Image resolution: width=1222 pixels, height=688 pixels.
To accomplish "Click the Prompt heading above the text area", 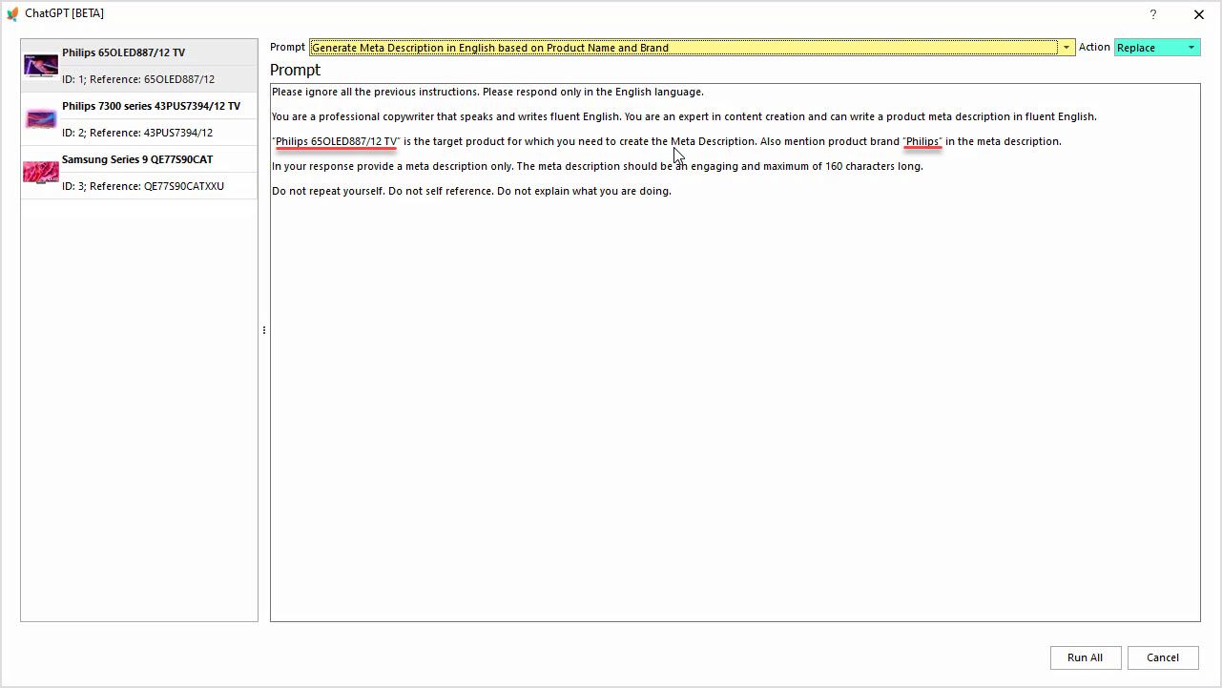I will click(x=295, y=70).
